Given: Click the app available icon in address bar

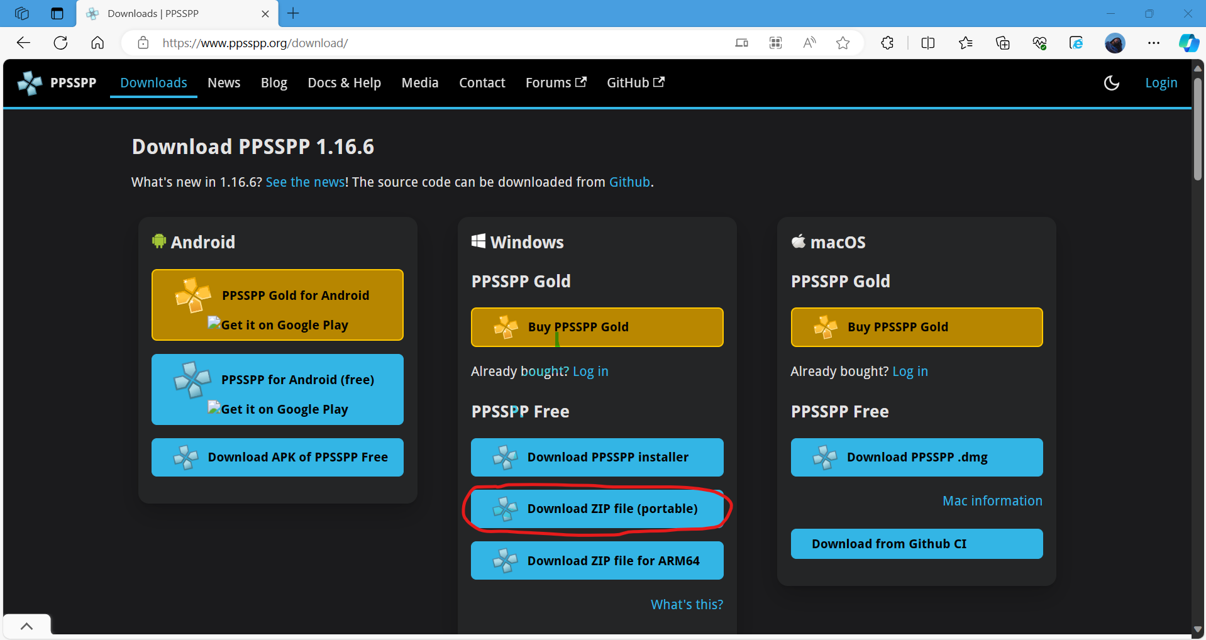Looking at the screenshot, I should (x=742, y=43).
